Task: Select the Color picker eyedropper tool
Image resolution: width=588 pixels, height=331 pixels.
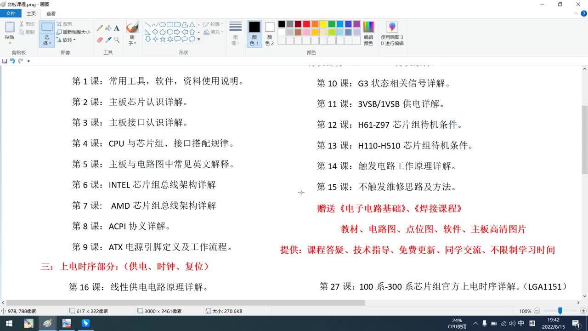Action: click(108, 40)
